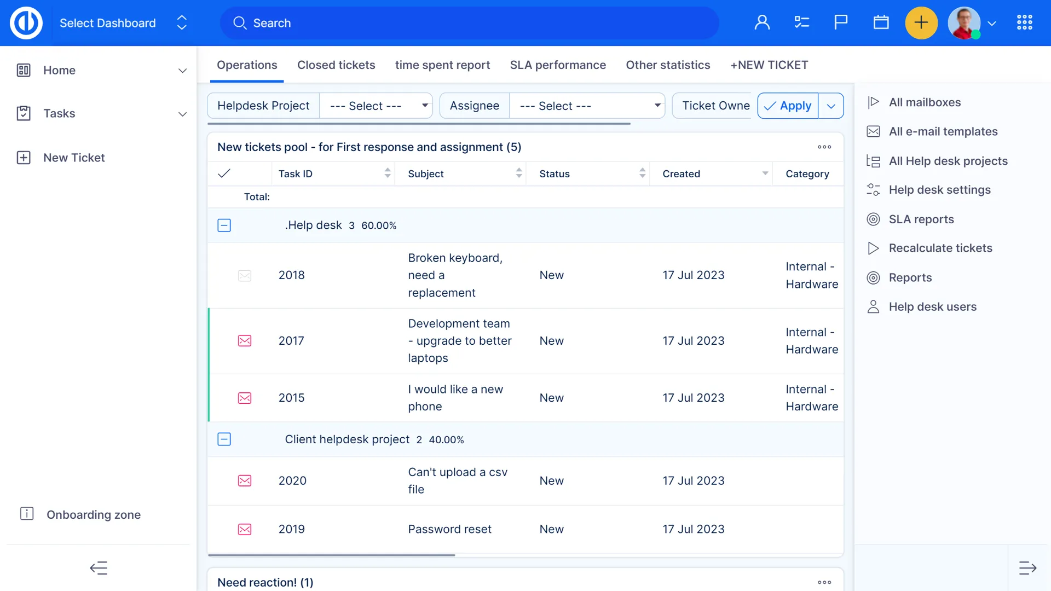Open the apps grid menu icon
This screenshot has height=591, width=1051.
(x=1024, y=22)
